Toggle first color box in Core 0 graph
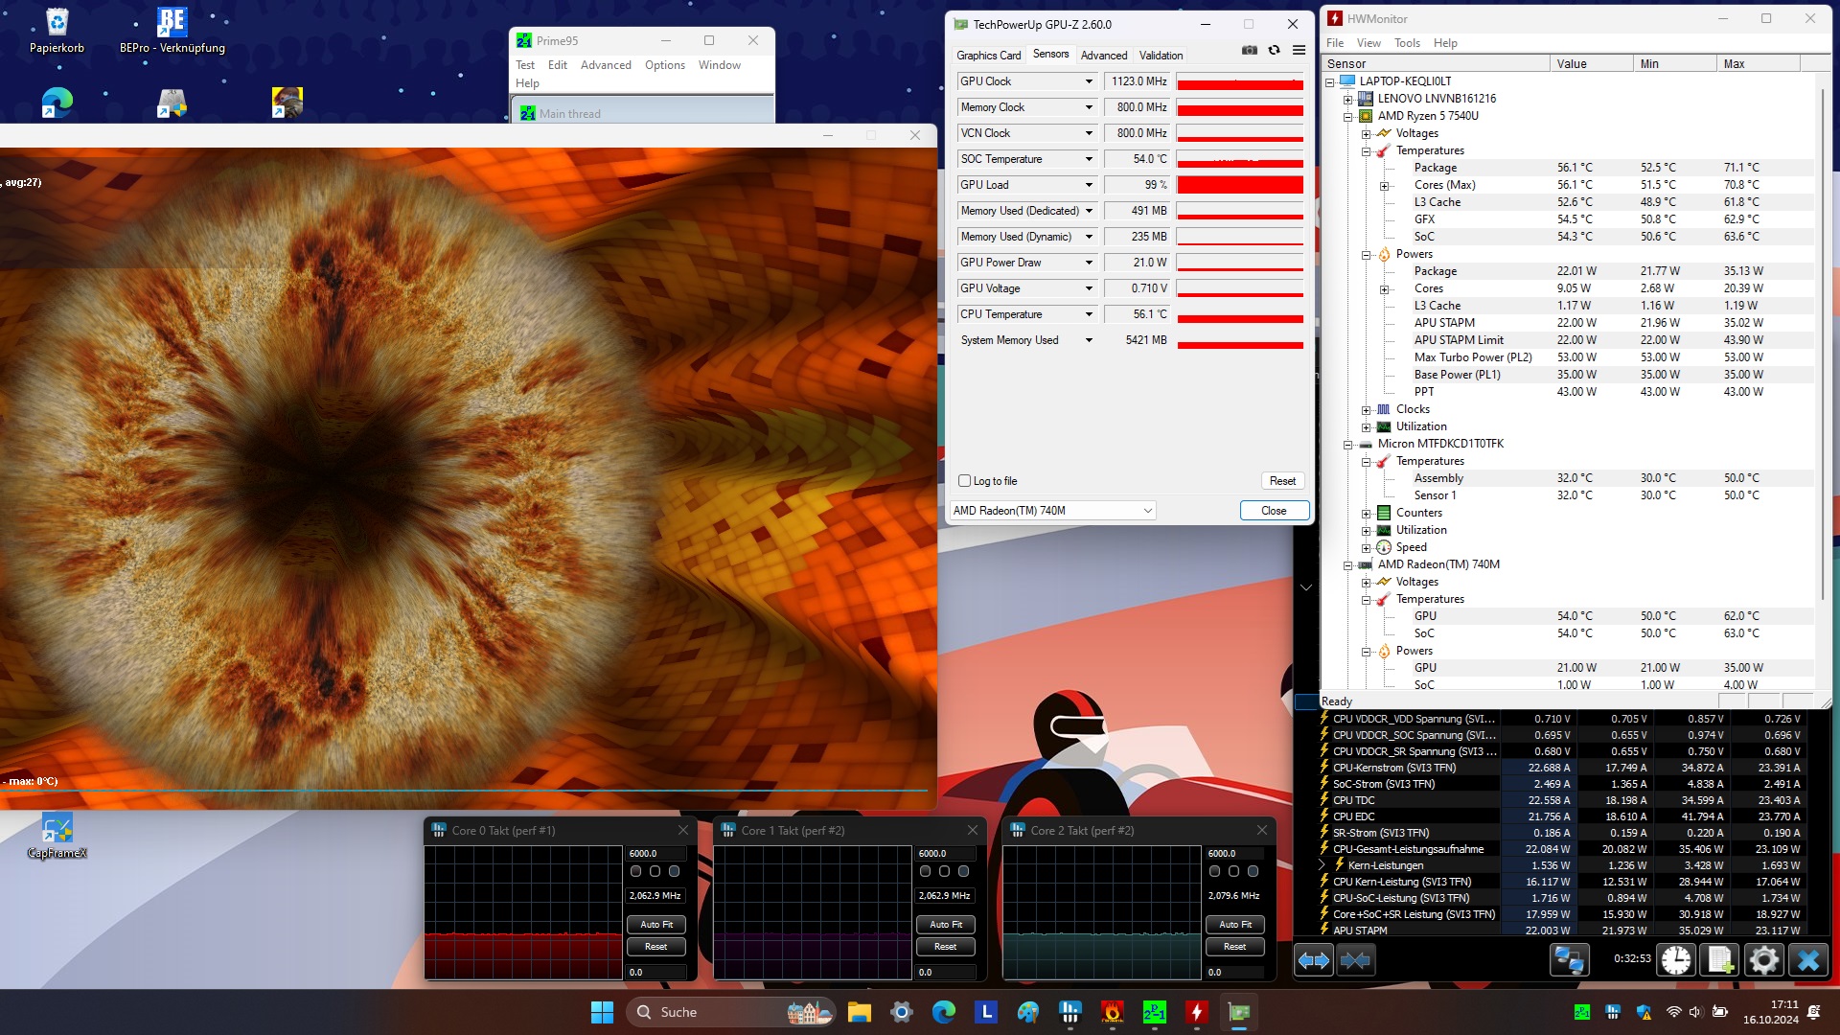 [x=636, y=871]
